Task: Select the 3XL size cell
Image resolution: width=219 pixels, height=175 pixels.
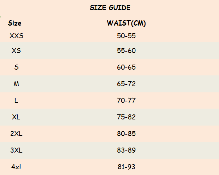Action: (x=16, y=150)
